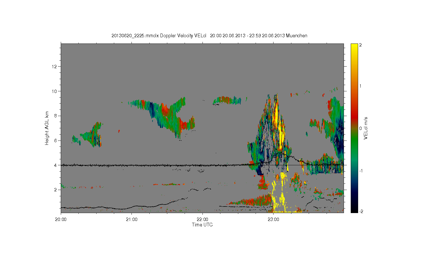Click the colorbar tick label -1
The image size is (426, 256).
(361, 171)
